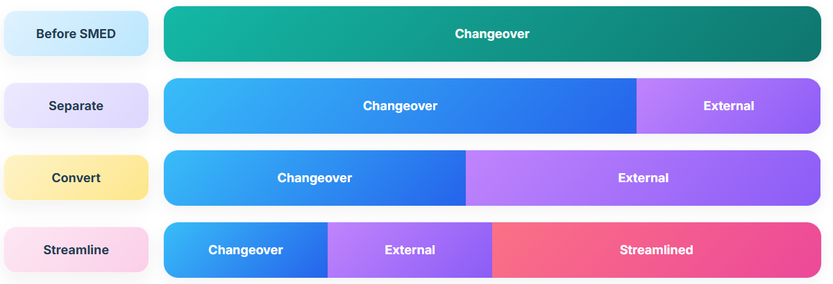Select the blue Changeover segment in Separate row
Viewport: 833px width, 284px height.
tap(400, 106)
